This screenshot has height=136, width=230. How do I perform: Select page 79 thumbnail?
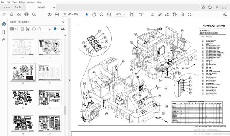pyautogui.click(x=23, y=123)
